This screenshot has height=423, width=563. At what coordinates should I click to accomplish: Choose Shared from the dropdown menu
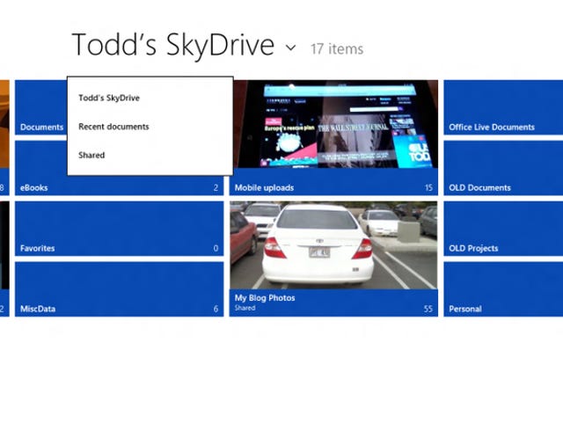(x=91, y=155)
